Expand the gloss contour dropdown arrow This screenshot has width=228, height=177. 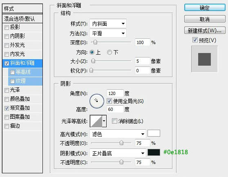click(x=104, y=121)
